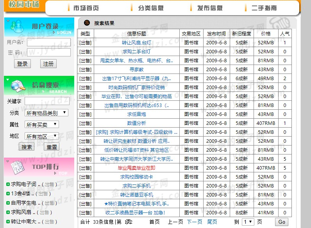Open the 所有地区 region dropdown
The image size is (311, 228).
(x=42, y=136)
